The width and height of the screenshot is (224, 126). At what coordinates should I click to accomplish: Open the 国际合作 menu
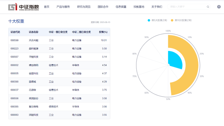pos(103,7)
